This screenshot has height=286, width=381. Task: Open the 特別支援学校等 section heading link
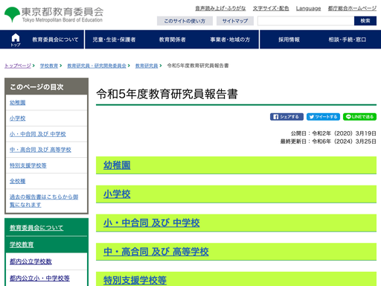[135, 280]
